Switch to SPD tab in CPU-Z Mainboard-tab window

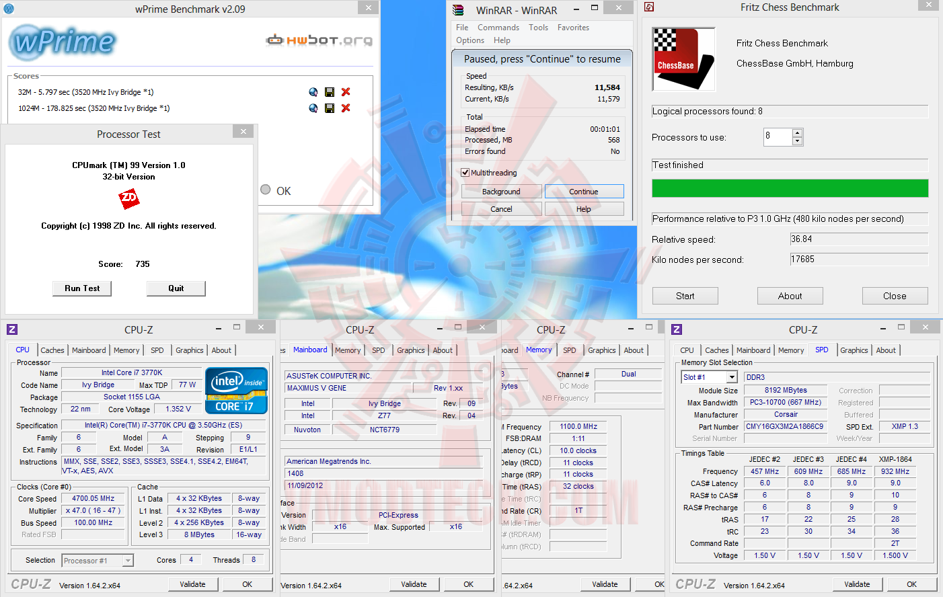[379, 350]
